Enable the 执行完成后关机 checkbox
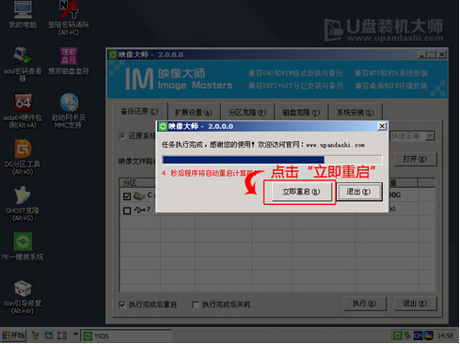460x344 pixels. (195, 305)
